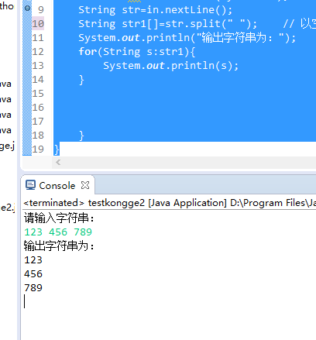Click the closing brace on line 18

[81, 136]
